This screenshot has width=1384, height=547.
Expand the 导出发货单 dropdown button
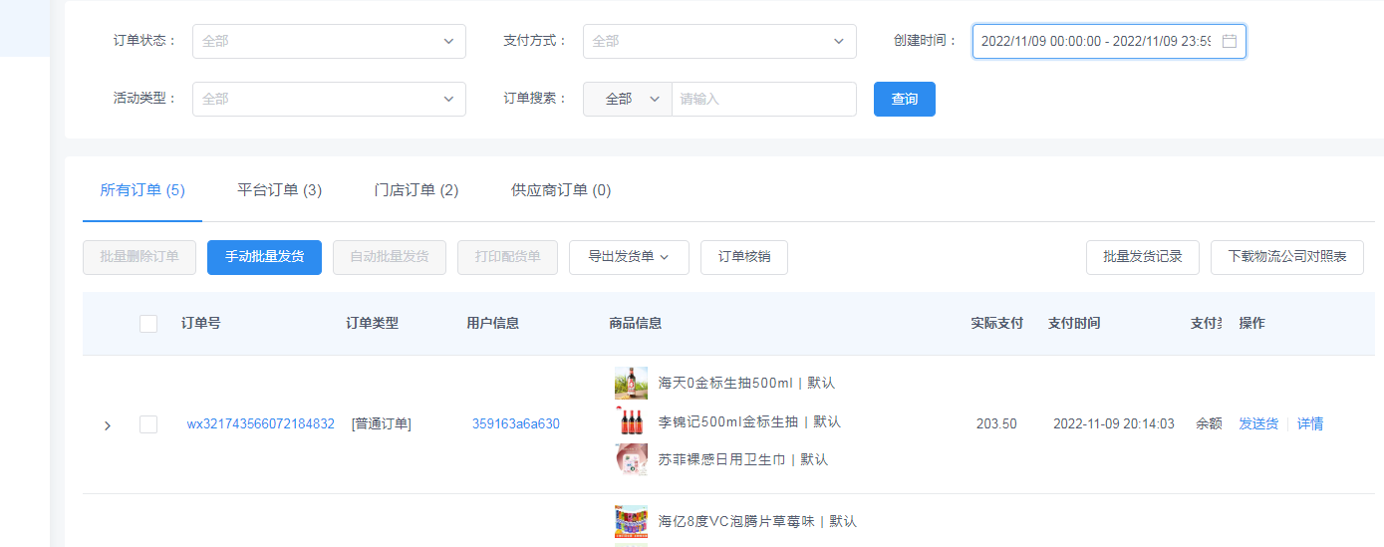pyautogui.click(x=628, y=256)
